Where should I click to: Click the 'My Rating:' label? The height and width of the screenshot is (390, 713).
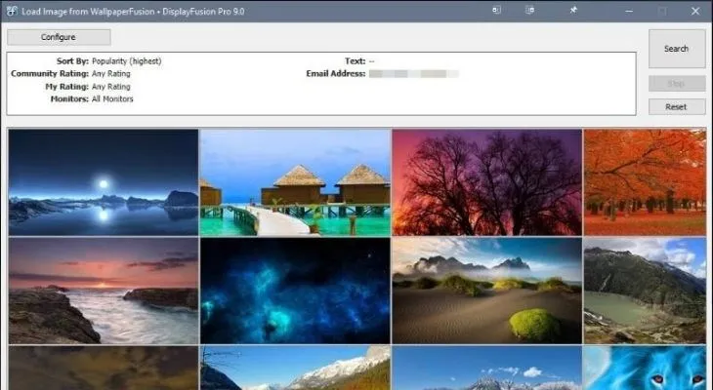click(x=66, y=86)
